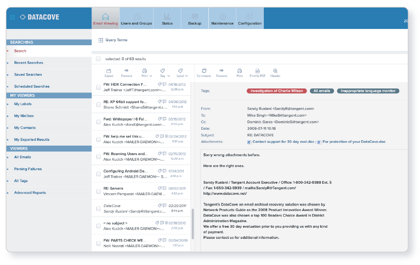Open the For protection of your DataCove.doc attachment
Viewport: 420px width, 265px height.
click(x=354, y=142)
